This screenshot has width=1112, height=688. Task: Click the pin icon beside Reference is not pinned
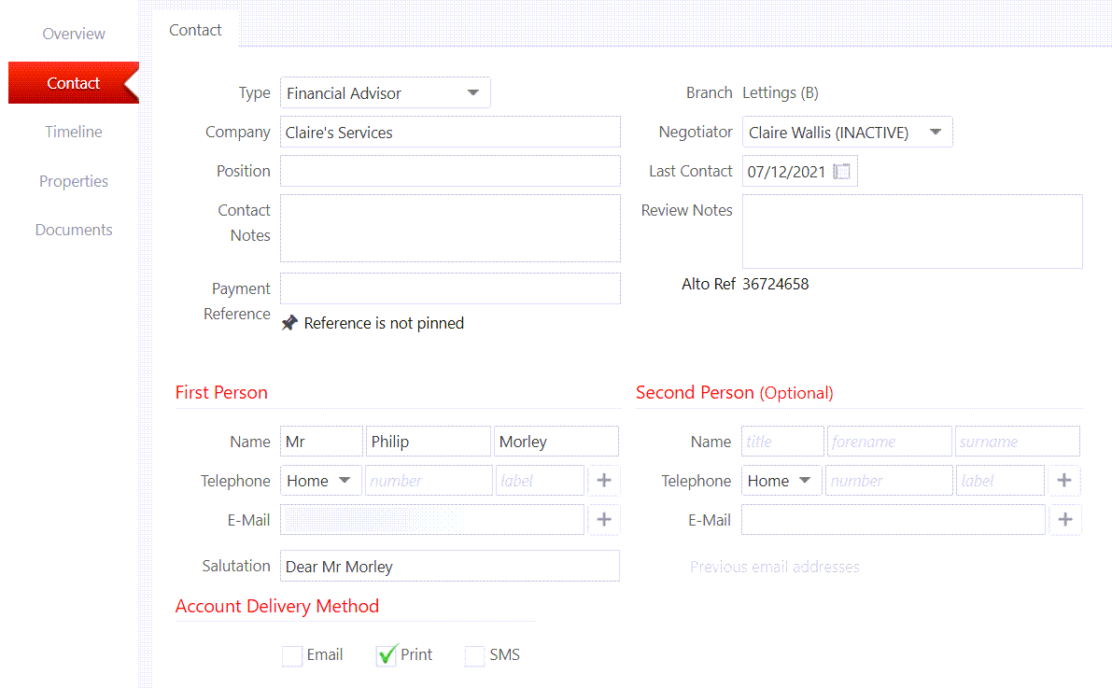[x=289, y=323]
